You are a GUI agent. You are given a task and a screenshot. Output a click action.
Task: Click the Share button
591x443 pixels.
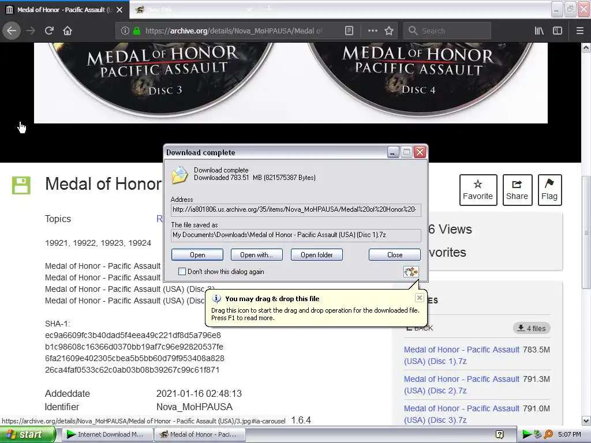(517, 190)
